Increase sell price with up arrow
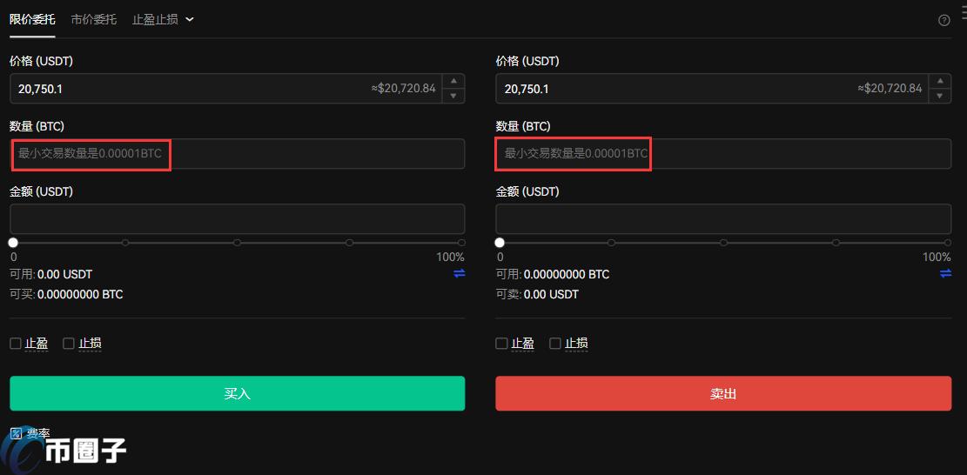Image resolution: width=967 pixels, height=475 pixels. click(x=939, y=81)
